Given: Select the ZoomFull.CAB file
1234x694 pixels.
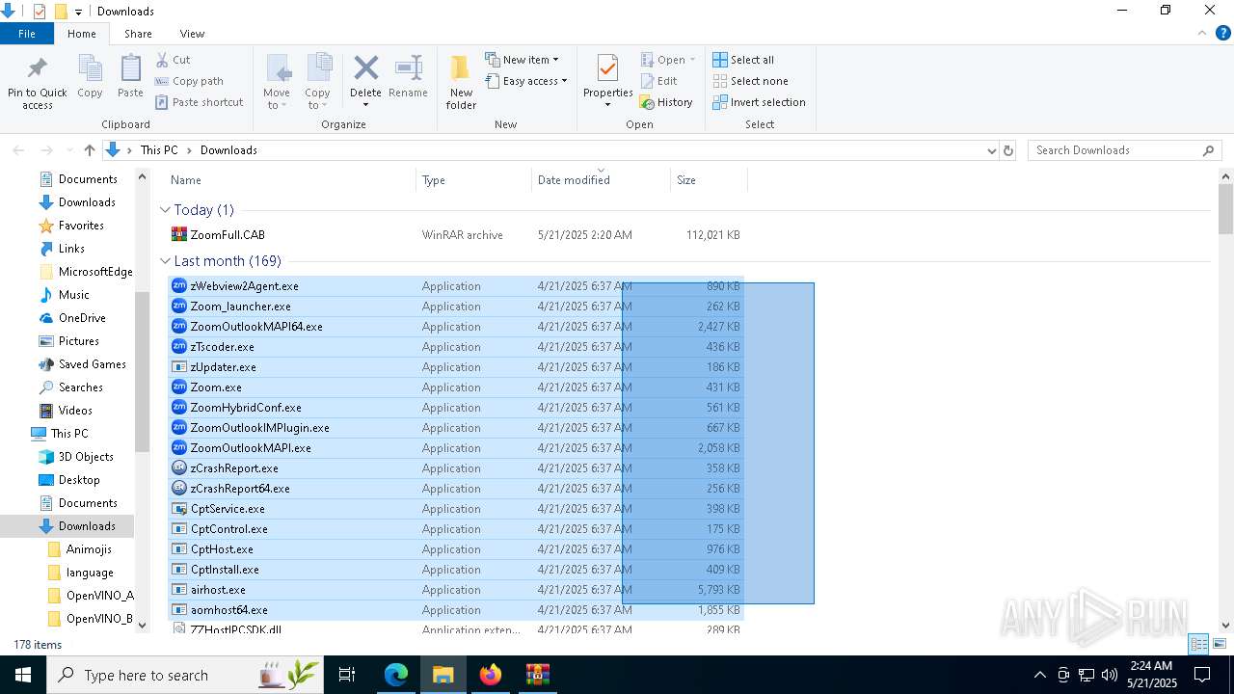Looking at the screenshot, I should 457,235.
